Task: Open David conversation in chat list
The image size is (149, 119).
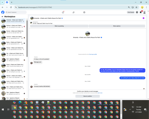Action: pos(13,65)
